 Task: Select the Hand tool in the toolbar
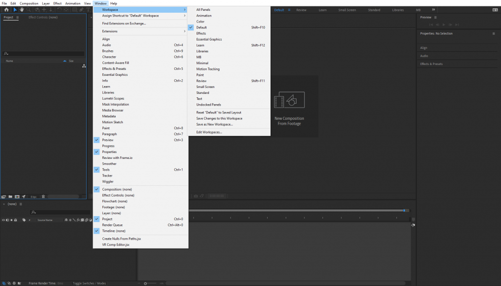tap(22, 10)
